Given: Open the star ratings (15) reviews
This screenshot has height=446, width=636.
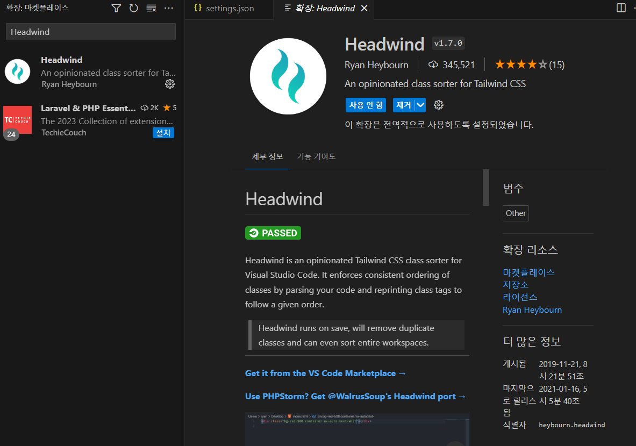Looking at the screenshot, I should coord(530,64).
